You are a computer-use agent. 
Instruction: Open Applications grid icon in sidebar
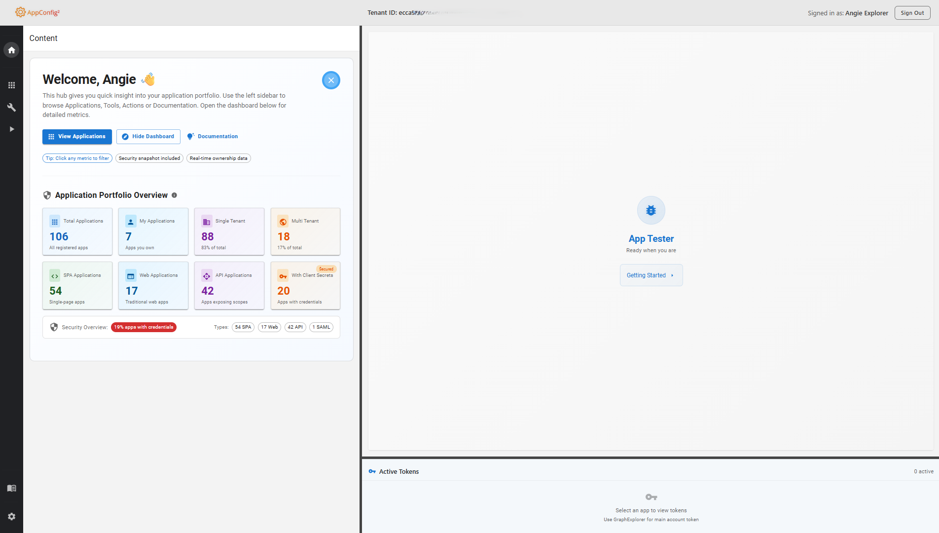[11, 85]
